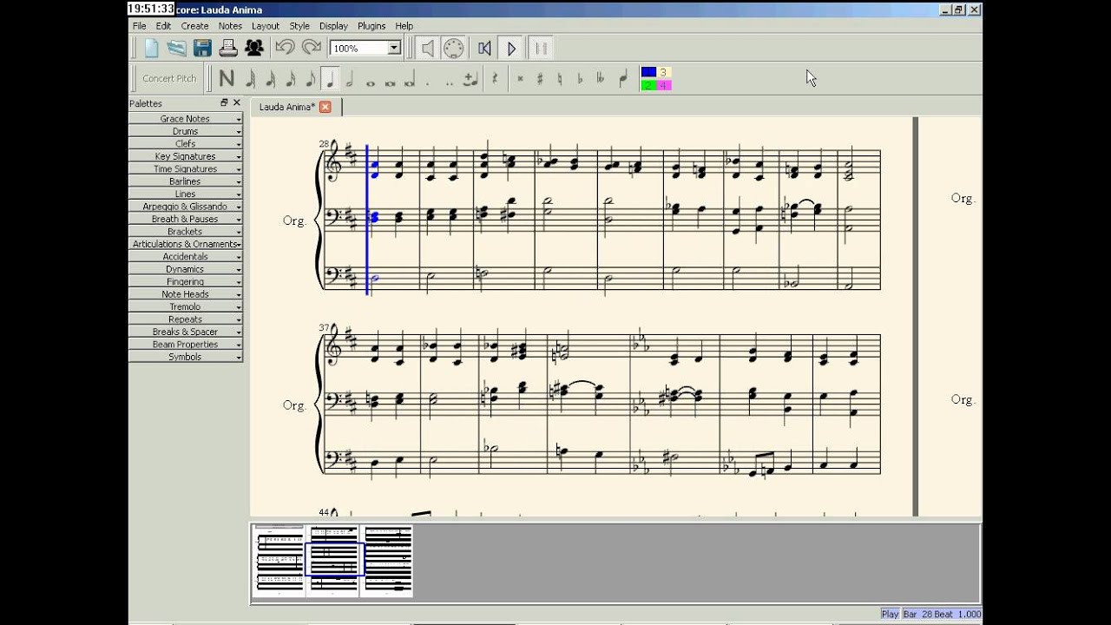Image resolution: width=1111 pixels, height=625 pixels.
Task: Add a double augmentation dot
Action: click(x=450, y=83)
